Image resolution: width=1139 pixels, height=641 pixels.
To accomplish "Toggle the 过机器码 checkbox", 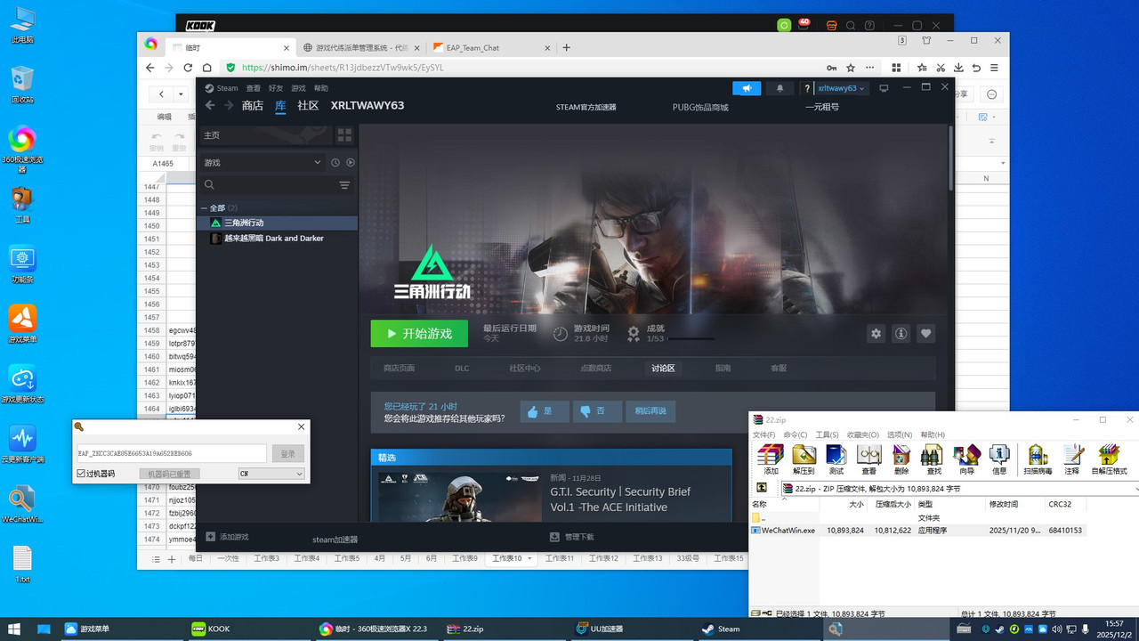I will (x=81, y=474).
